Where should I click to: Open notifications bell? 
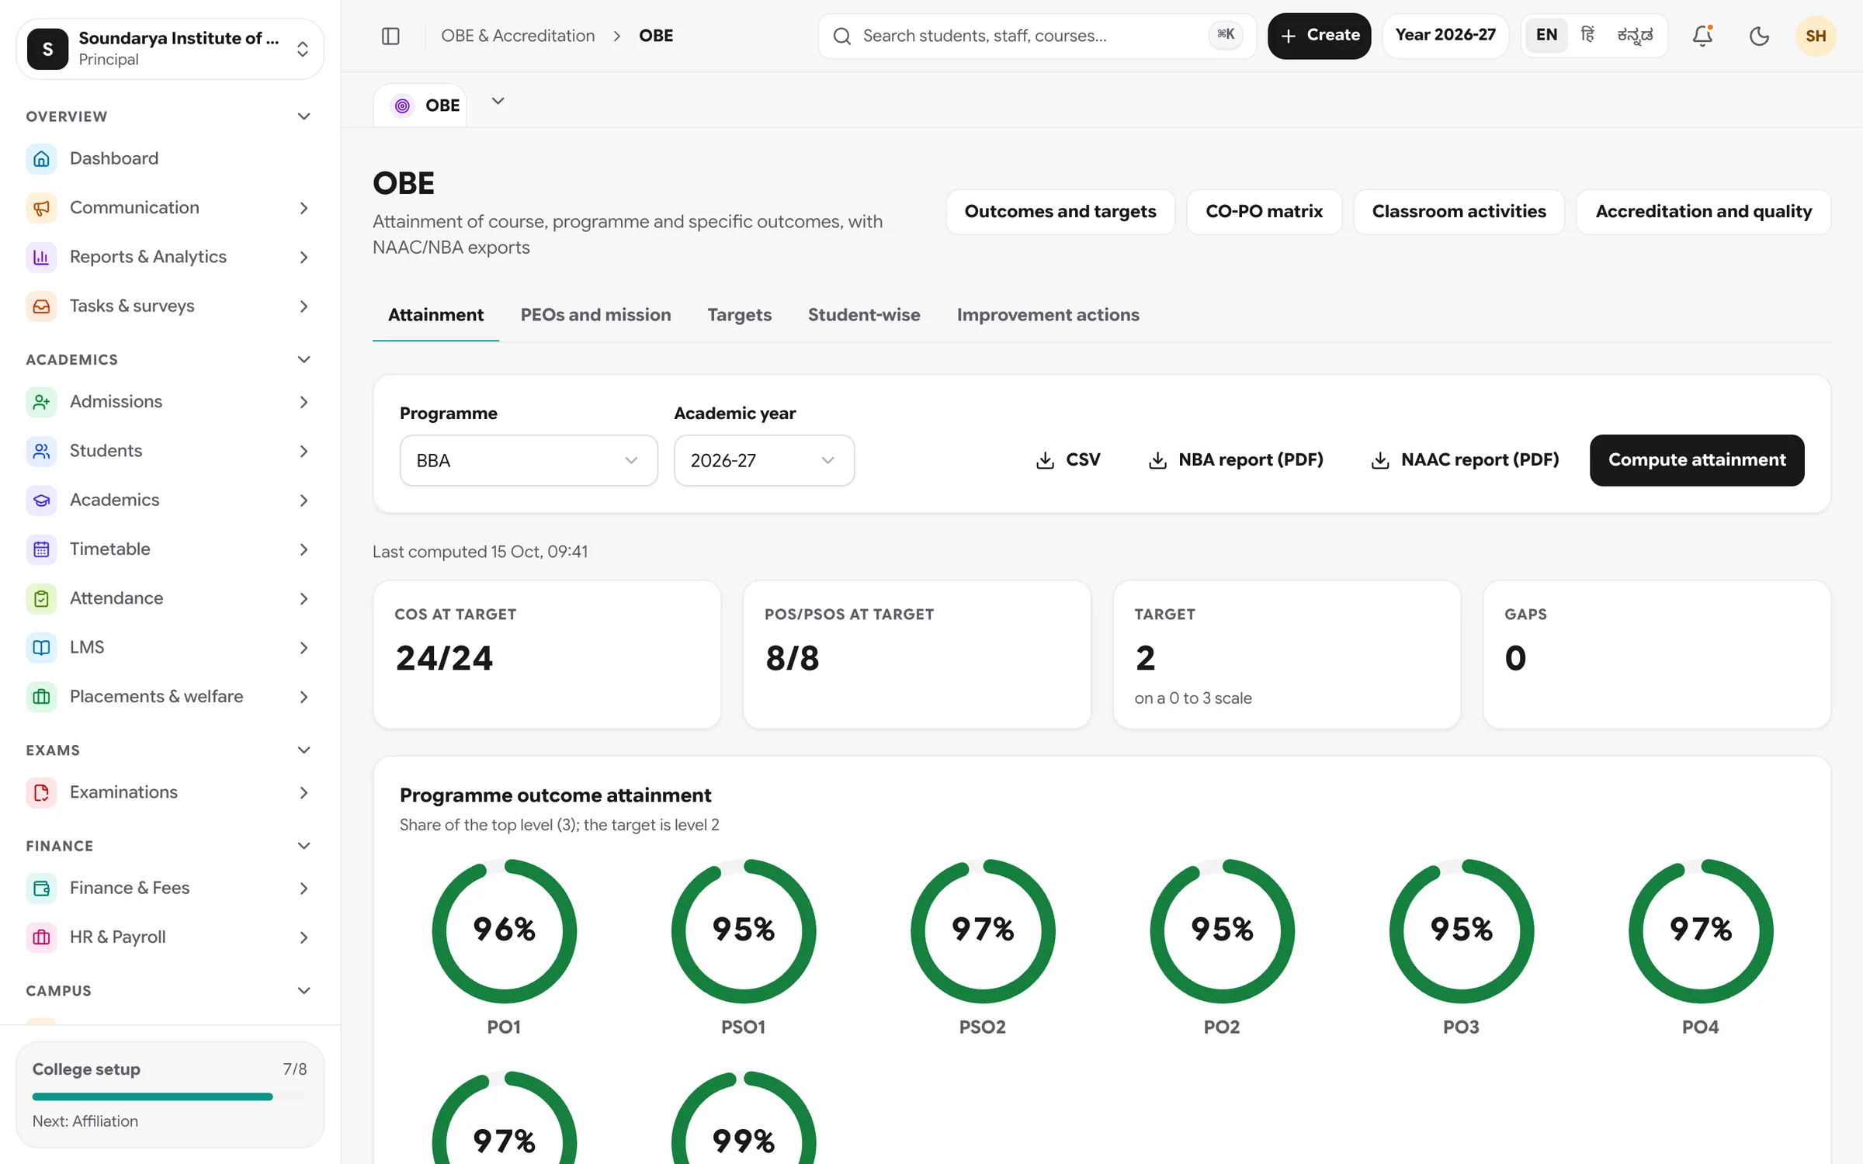click(x=1702, y=36)
